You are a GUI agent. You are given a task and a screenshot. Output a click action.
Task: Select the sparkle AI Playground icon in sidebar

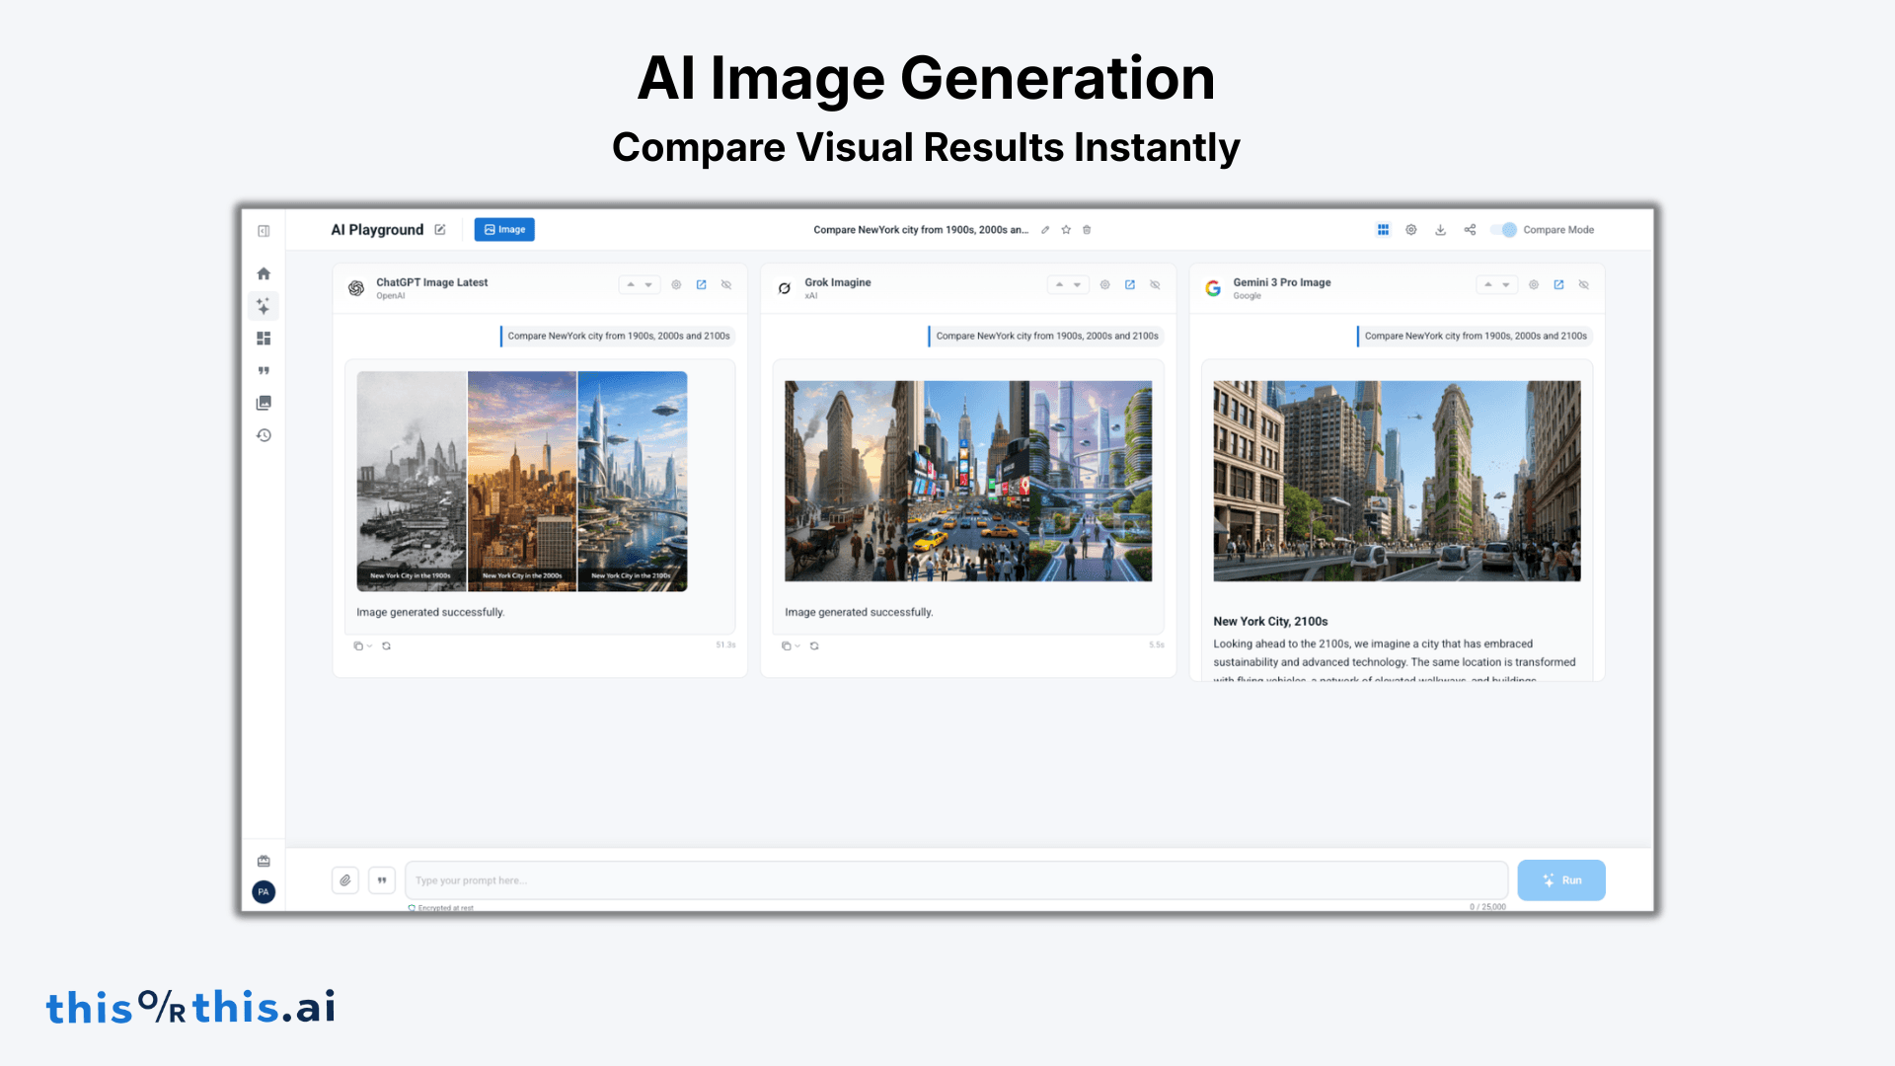click(x=264, y=306)
